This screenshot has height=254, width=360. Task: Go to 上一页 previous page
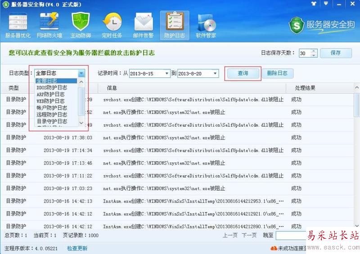pos(230,235)
